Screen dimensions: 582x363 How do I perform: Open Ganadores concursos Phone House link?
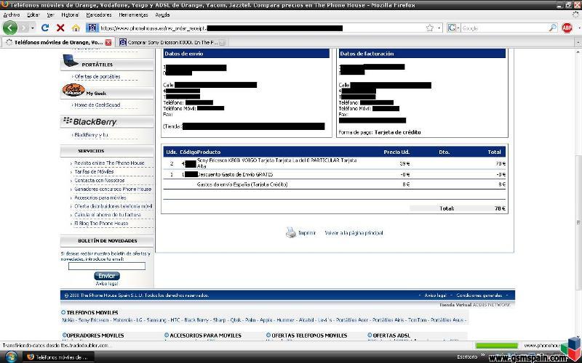click(x=113, y=189)
